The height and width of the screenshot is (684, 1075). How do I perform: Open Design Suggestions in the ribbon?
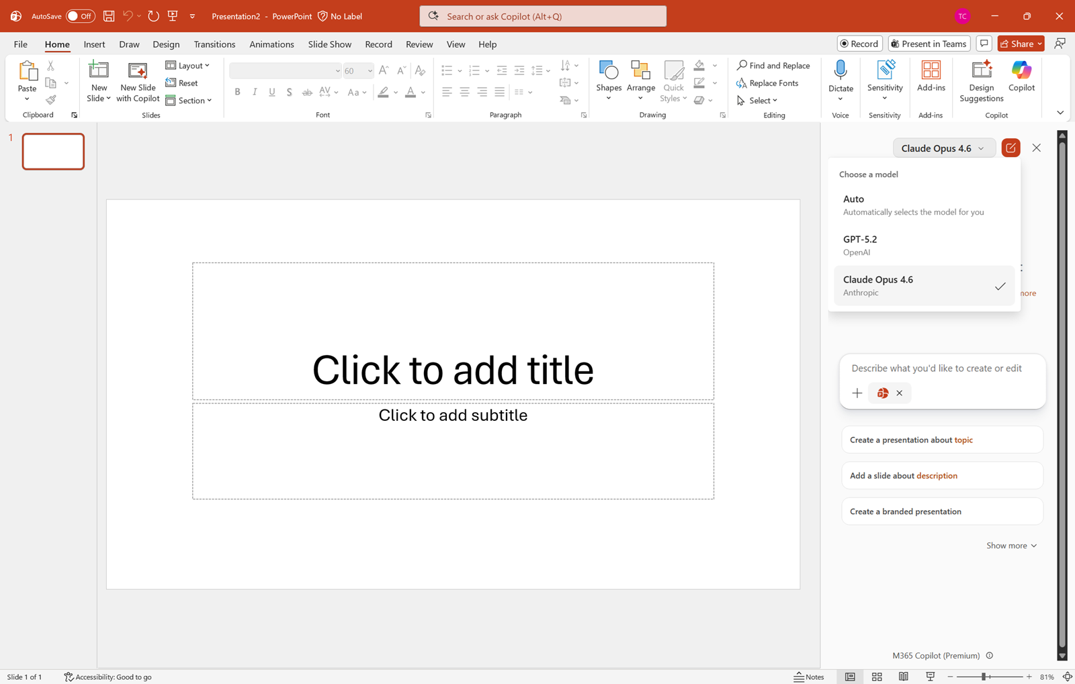pos(981,81)
